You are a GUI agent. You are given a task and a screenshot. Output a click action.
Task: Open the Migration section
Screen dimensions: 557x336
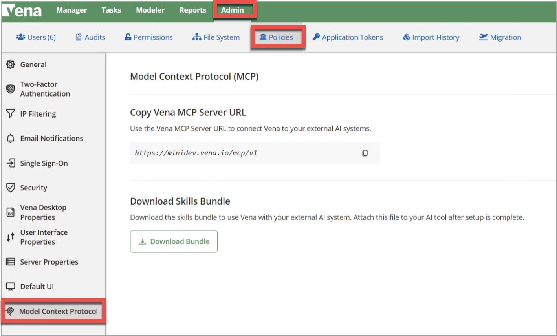click(x=500, y=37)
